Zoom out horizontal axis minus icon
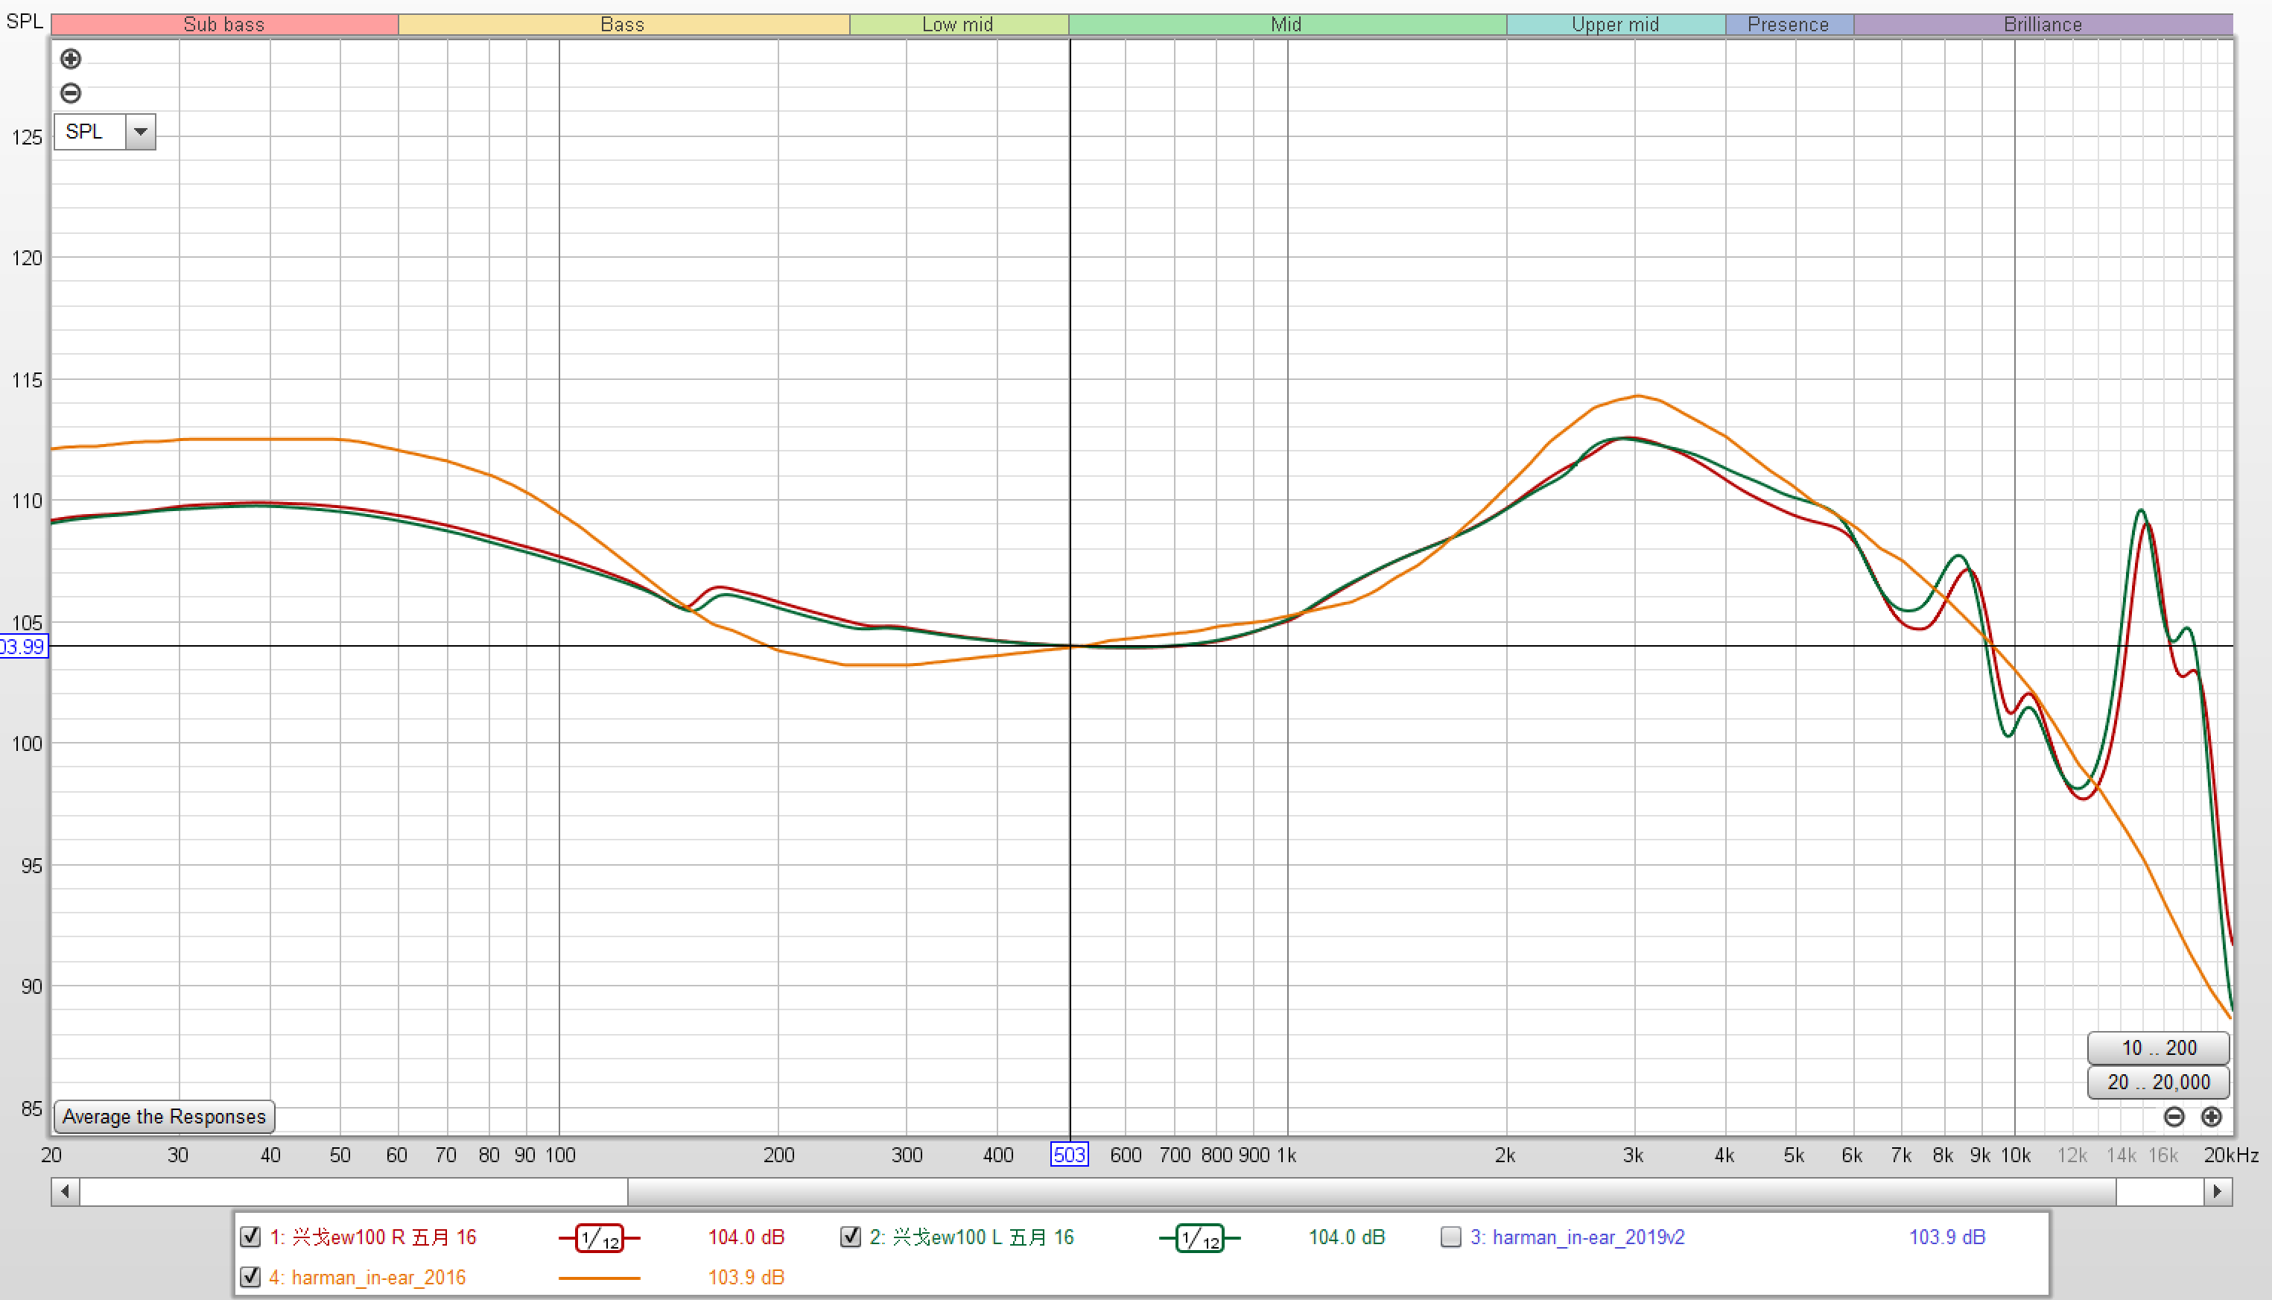The image size is (2272, 1300). (x=2174, y=1116)
